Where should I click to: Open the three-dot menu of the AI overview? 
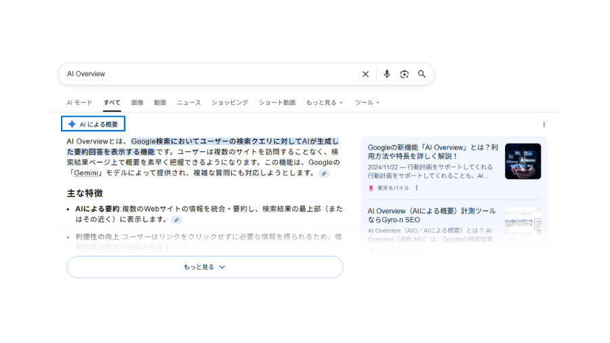point(544,125)
